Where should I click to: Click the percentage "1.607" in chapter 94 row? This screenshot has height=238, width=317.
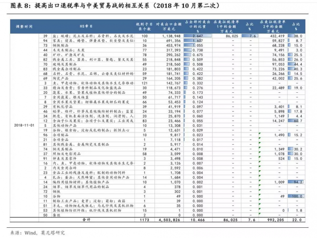[x=198, y=41]
